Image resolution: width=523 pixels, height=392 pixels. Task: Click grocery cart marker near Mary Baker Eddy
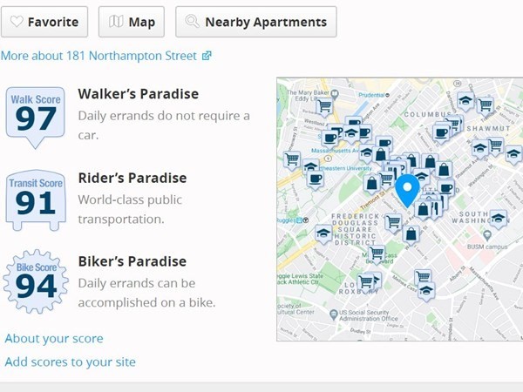[324, 106]
